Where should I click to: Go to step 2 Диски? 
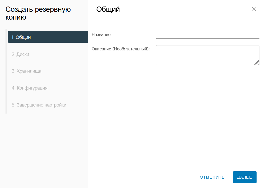point(20,54)
